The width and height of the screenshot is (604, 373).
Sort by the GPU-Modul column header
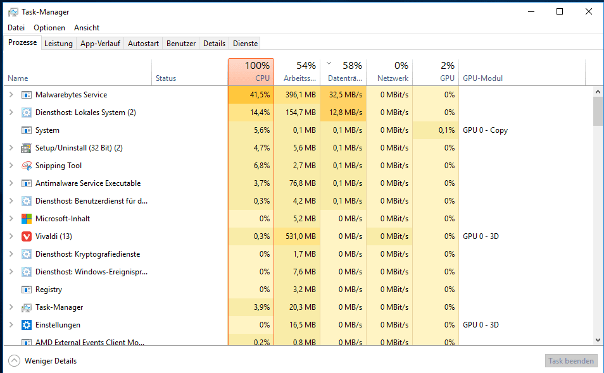tap(522, 72)
